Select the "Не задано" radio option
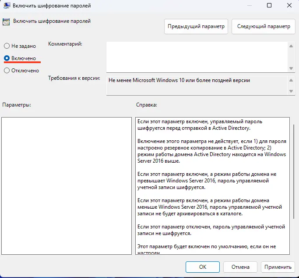Screen dimensions: 299x278 pyautogui.click(x=7, y=46)
